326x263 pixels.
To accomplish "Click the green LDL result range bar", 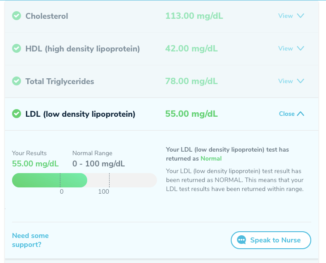I will (49, 180).
